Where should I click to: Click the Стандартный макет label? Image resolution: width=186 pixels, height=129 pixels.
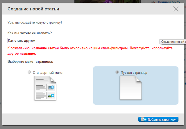(x=48, y=73)
